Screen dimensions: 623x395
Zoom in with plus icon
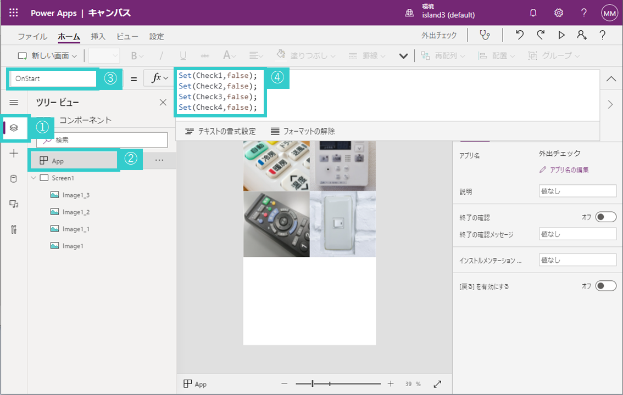click(391, 383)
